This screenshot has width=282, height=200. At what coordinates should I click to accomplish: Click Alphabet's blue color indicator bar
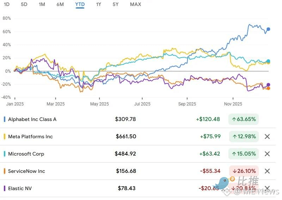pos(4,119)
